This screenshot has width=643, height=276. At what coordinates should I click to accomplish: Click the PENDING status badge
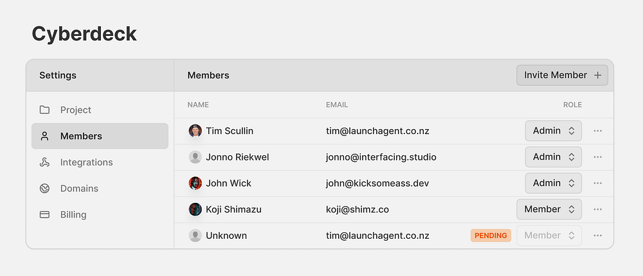coord(491,236)
